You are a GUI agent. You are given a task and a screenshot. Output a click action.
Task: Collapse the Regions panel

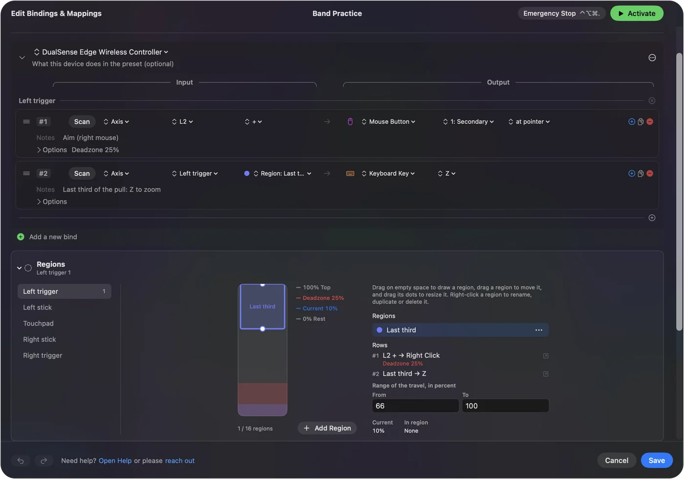pyautogui.click(x=20, y=268)
